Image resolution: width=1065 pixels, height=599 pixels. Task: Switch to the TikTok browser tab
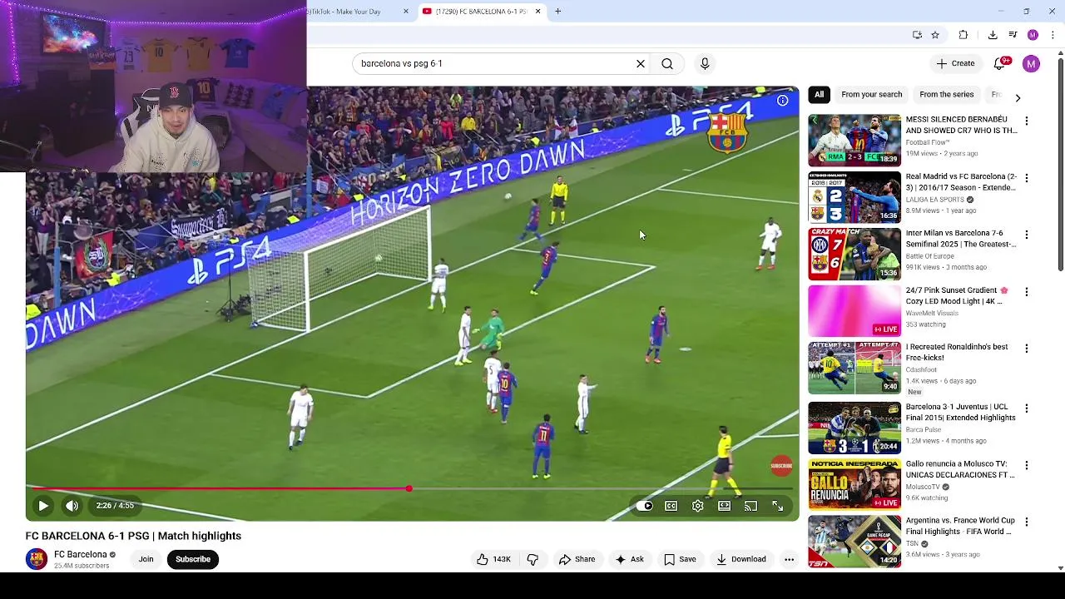tap(354, 12)
